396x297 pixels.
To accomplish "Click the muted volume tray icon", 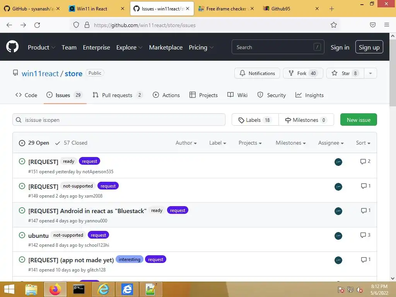I will (x=359, y=290).
